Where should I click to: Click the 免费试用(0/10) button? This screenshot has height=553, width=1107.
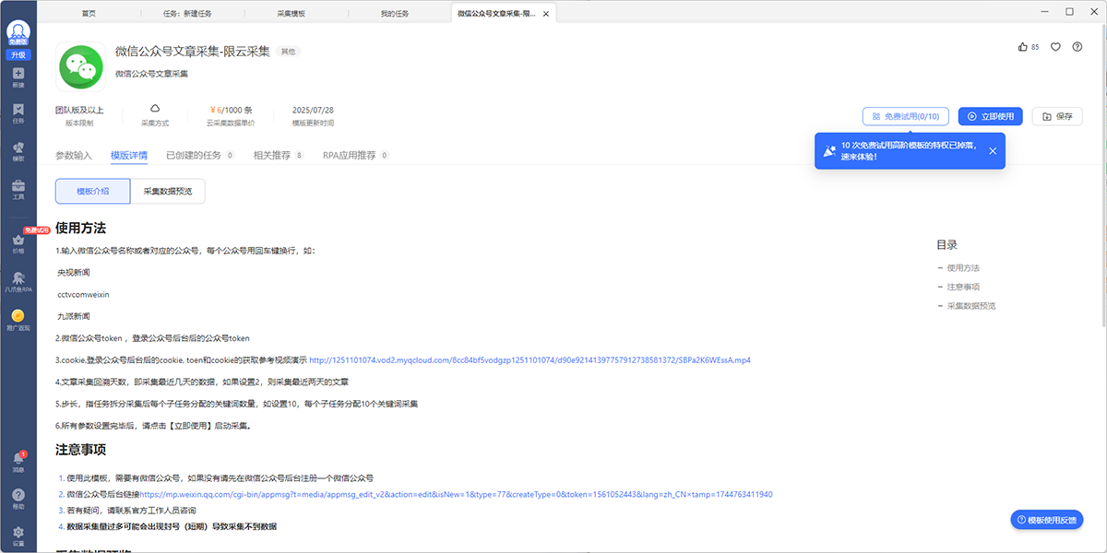pyautogui.click(x=906, y=116)
